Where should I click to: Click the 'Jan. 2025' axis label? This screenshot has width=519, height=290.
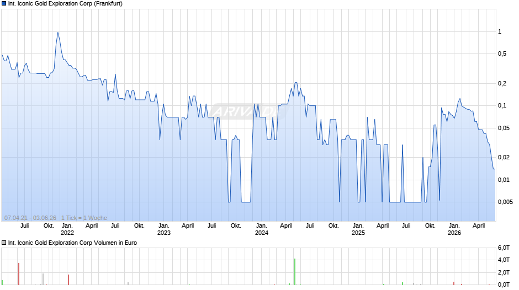coord(358,229)
